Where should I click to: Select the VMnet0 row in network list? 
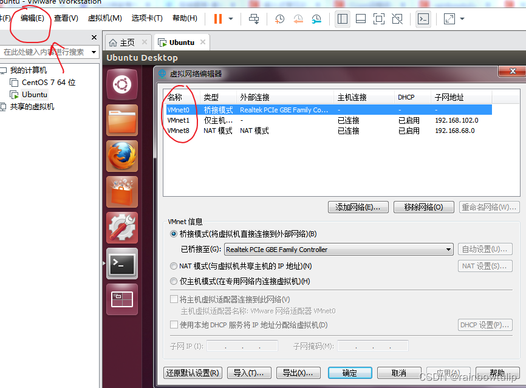[329, 110]
